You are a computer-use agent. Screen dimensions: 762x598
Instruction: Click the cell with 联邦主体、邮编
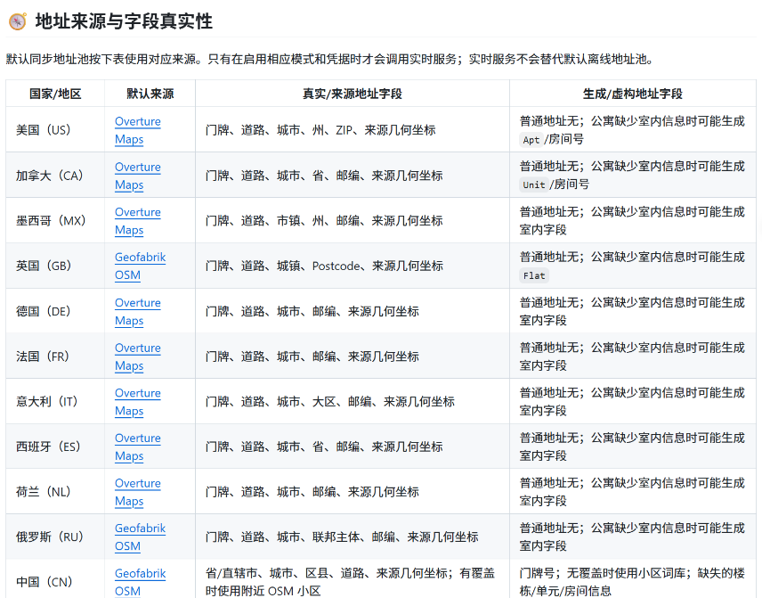click(x=353, y=537)
